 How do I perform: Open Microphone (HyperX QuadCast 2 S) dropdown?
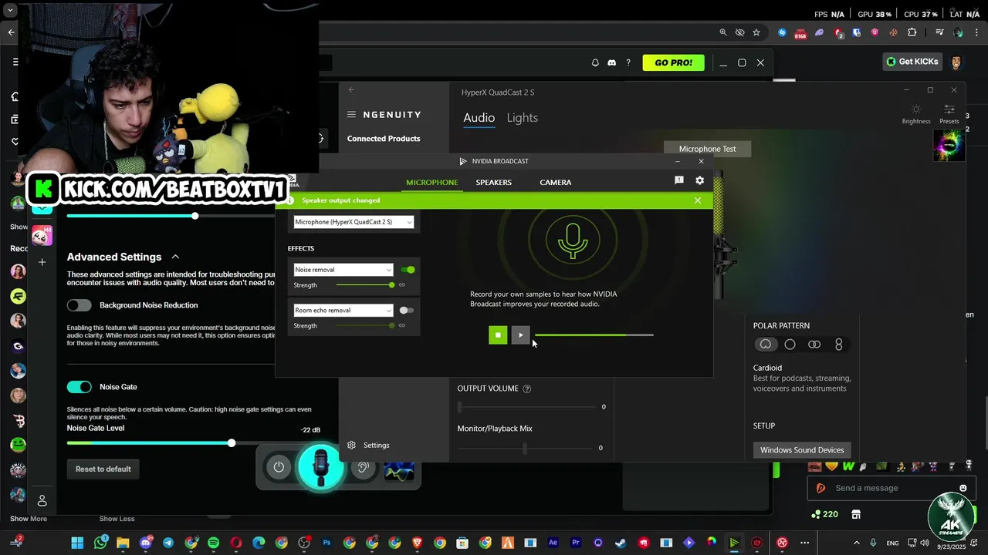(354, 222)
